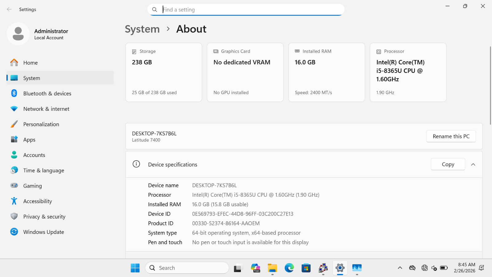Open Personalization settings page

(60, 124)
